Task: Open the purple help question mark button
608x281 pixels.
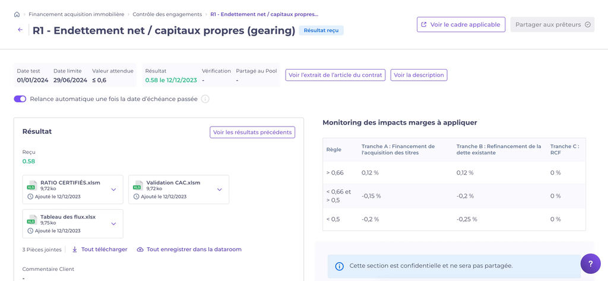Action: [590, 264]
